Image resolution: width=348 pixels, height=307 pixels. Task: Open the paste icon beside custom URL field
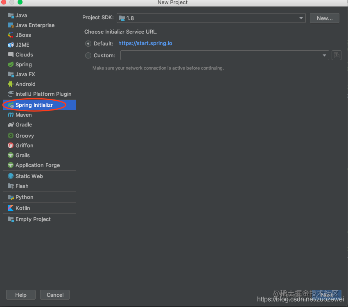336,55
